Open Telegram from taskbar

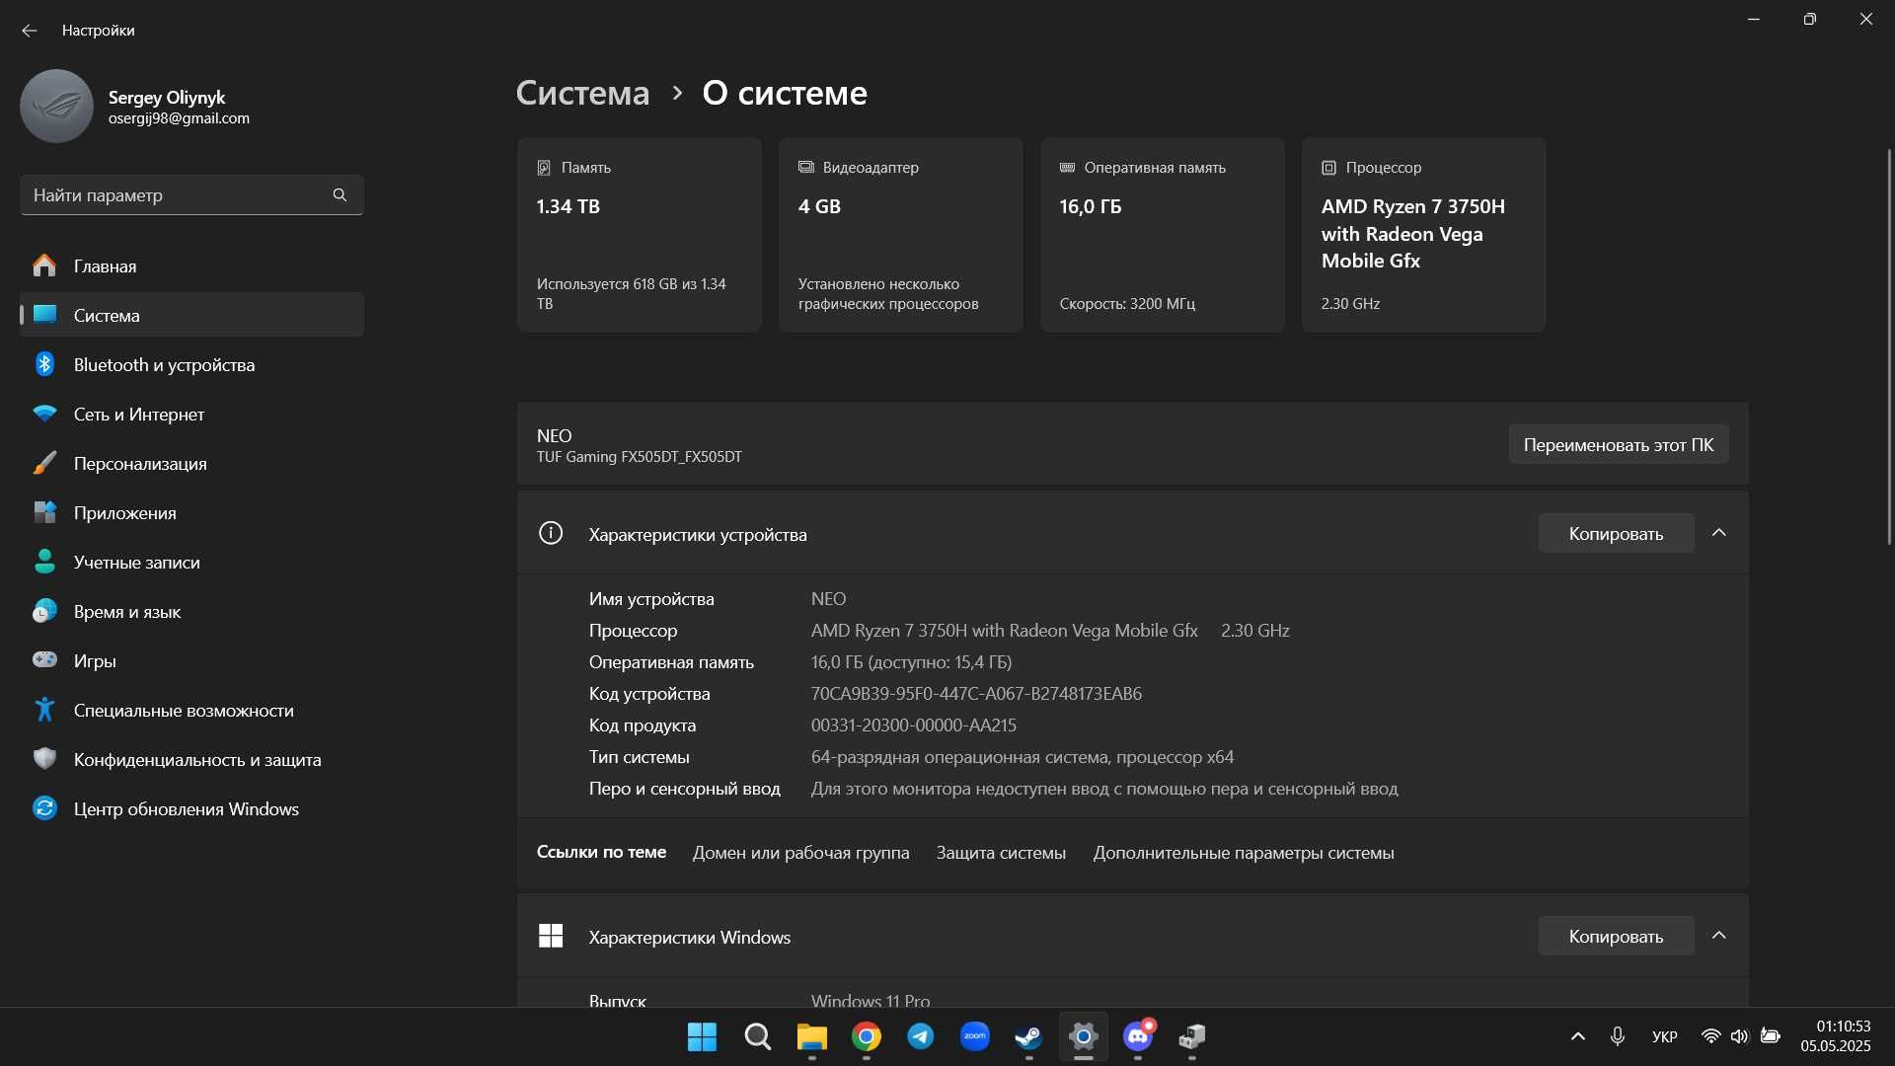(x=921, y=1036)
